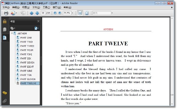
Task: Jump to PART THREE bookmark
Action: [x=27, y=46]
